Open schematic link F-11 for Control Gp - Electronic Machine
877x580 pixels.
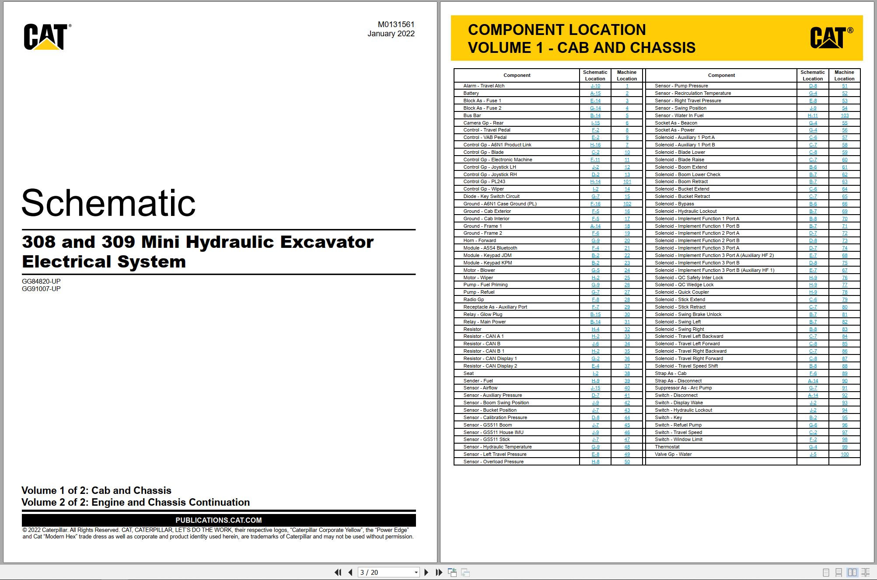coord(595,160)
